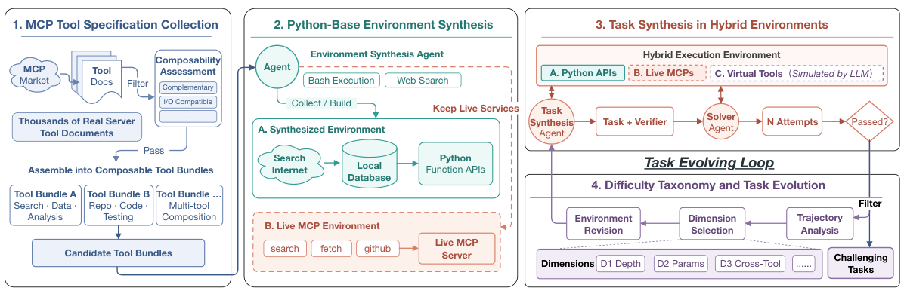Click the Trajectory Analysis box
904x297 pixels.
pos(820,223)
